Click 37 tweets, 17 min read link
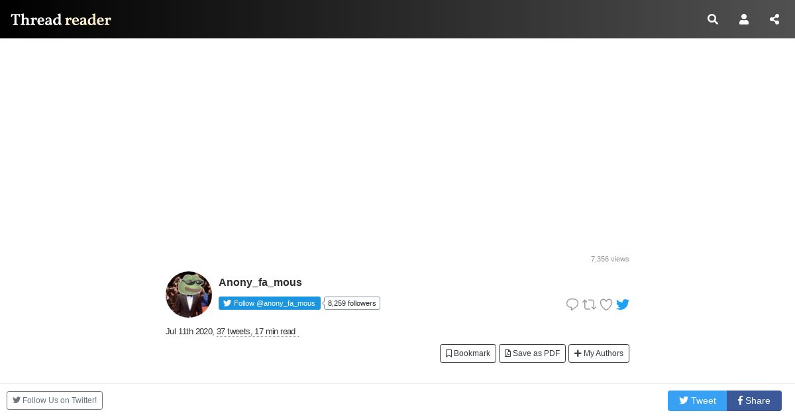 point(257,332)
